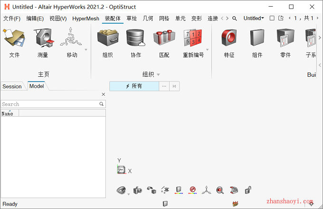Open the 连接 ribbon tab

click(x=213, y=18)
